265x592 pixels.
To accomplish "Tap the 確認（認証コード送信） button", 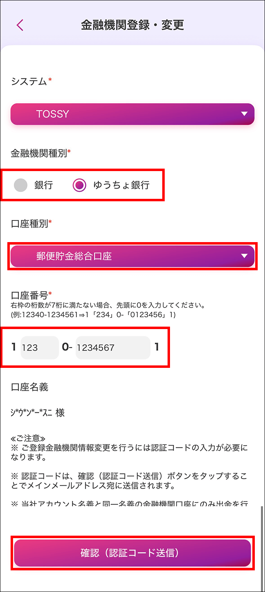I will coord(132,552).
